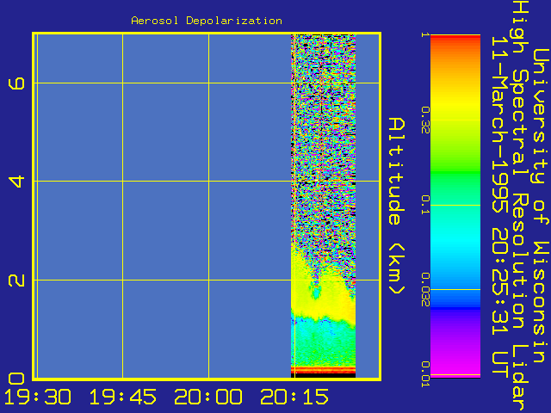Click the 'Altitude (km)' axis title
Image resolution: width=551 pixels, height=413 pixels.
click(x=397, y=206)
